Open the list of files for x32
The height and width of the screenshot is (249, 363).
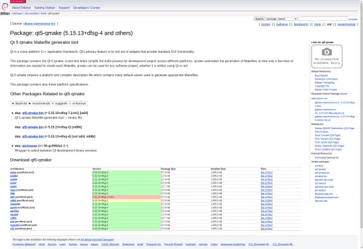[267, 229]
